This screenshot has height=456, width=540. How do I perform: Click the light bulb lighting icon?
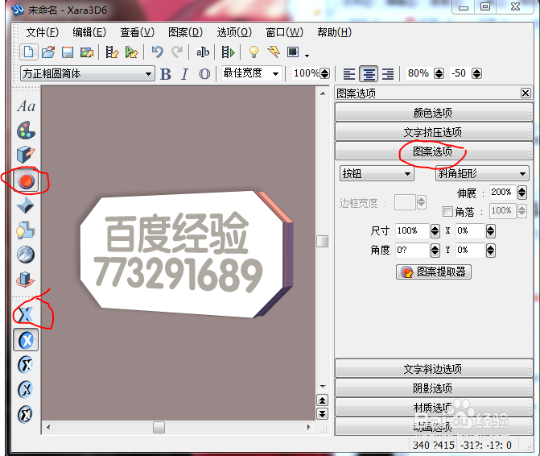(254, 52)
